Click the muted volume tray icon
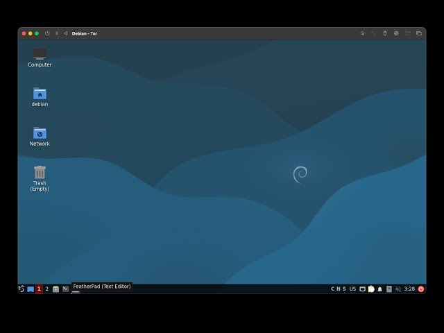Viewport: 444px width, 333px height. coord(398,289)
